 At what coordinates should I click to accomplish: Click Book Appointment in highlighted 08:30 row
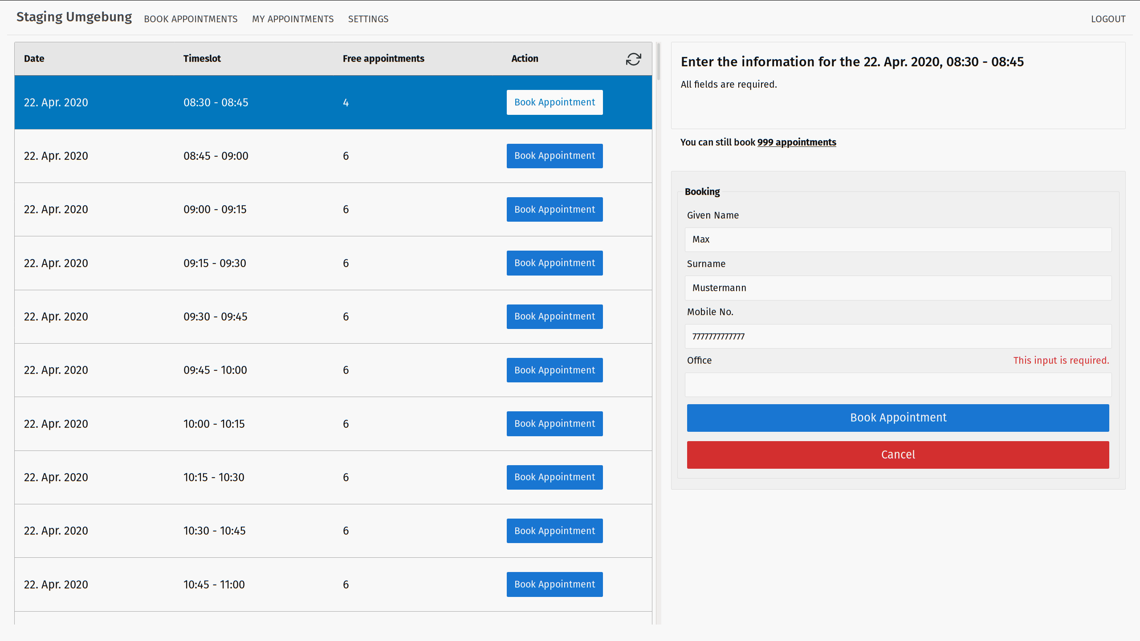point(554,102)
